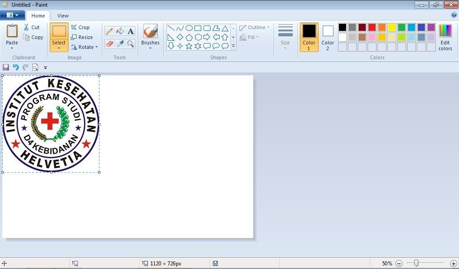Image resolution: width=459 pixels, height=269 pixels.
Task: Expand the shapes gallery More arrow
Action: tap(233, 46)
